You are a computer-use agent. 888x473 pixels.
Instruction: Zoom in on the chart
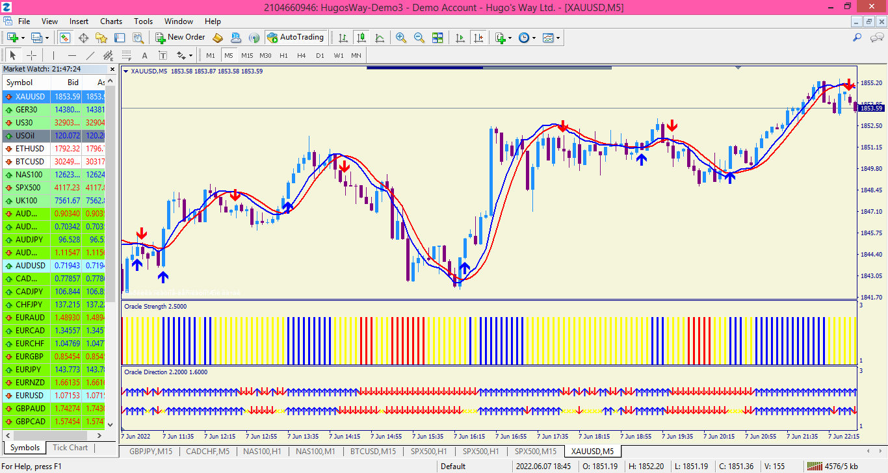(x=400, y=37)
